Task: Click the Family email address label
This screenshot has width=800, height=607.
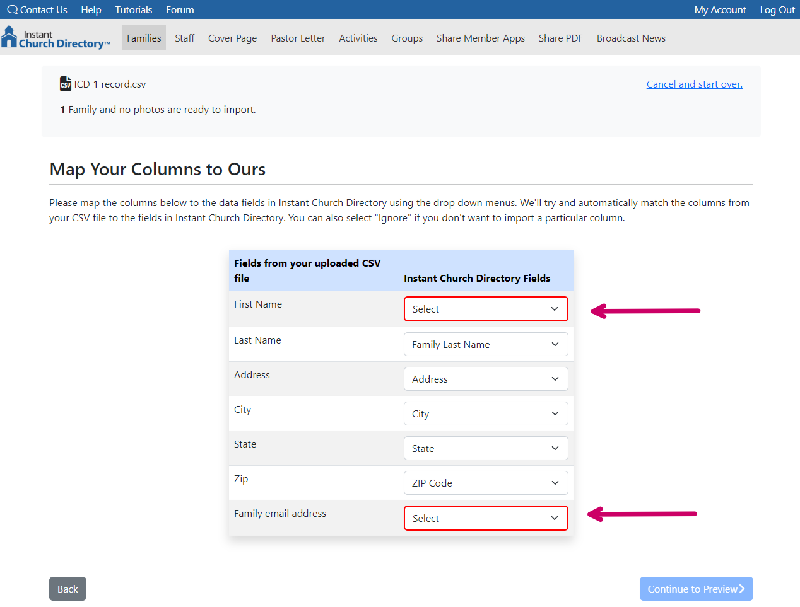Action: [280, 513]
